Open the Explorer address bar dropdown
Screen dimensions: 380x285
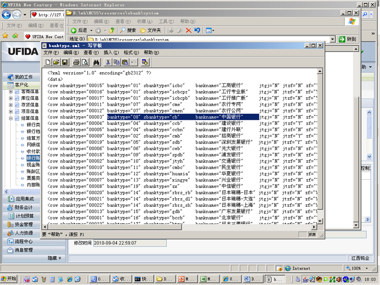click(x=333, y=39)
